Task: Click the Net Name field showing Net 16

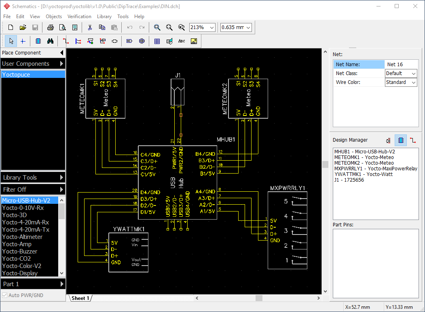Action: tap(400, 65)
